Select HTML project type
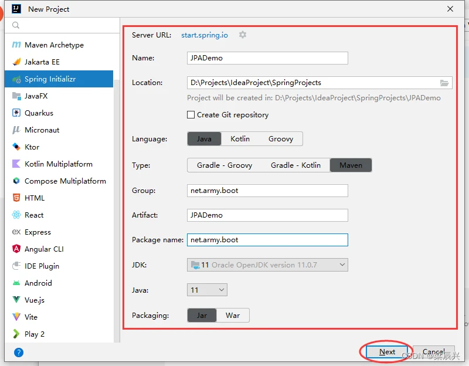This screenshot has width=469, height=366. tap(59, 198)
